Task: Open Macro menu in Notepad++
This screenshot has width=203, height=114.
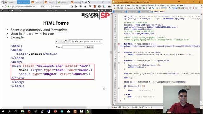Action: pyautogui.click(x=163, y=5)
